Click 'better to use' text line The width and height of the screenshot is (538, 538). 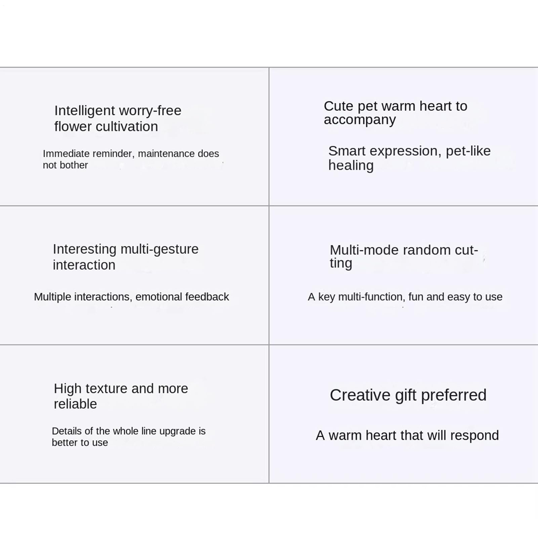(x=80, y=443)
